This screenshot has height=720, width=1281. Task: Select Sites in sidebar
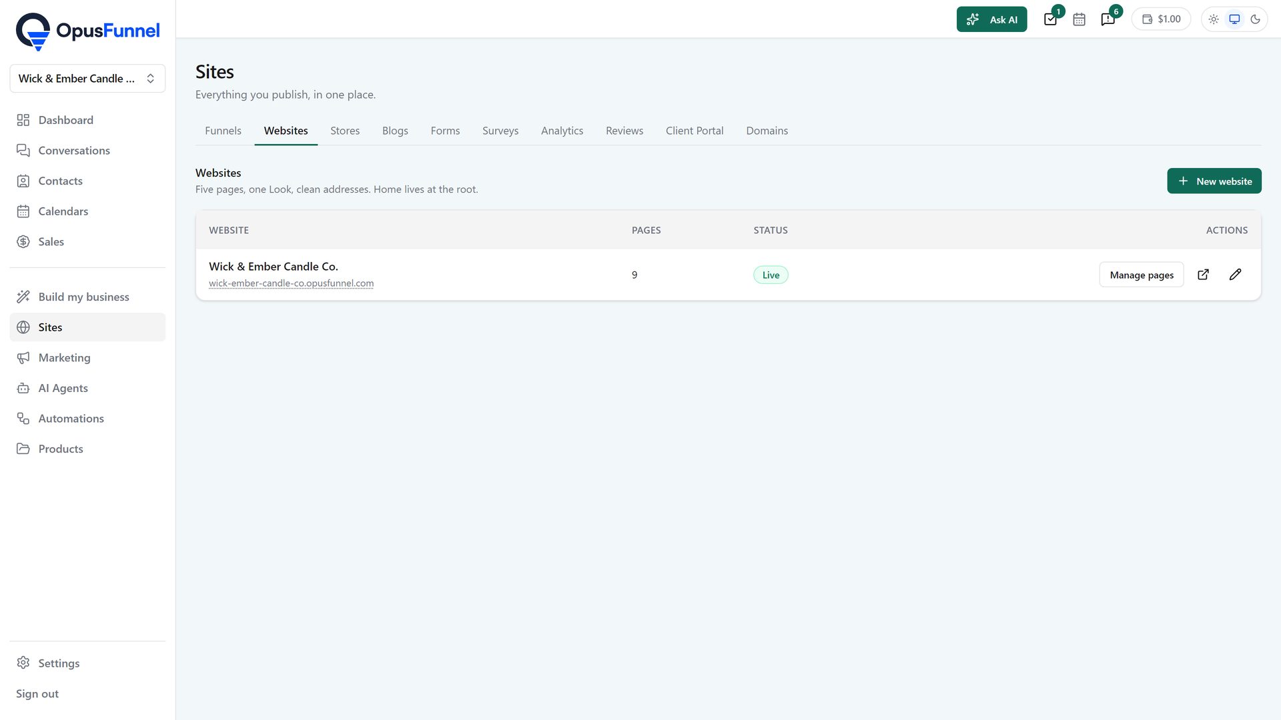coord(87,327)
